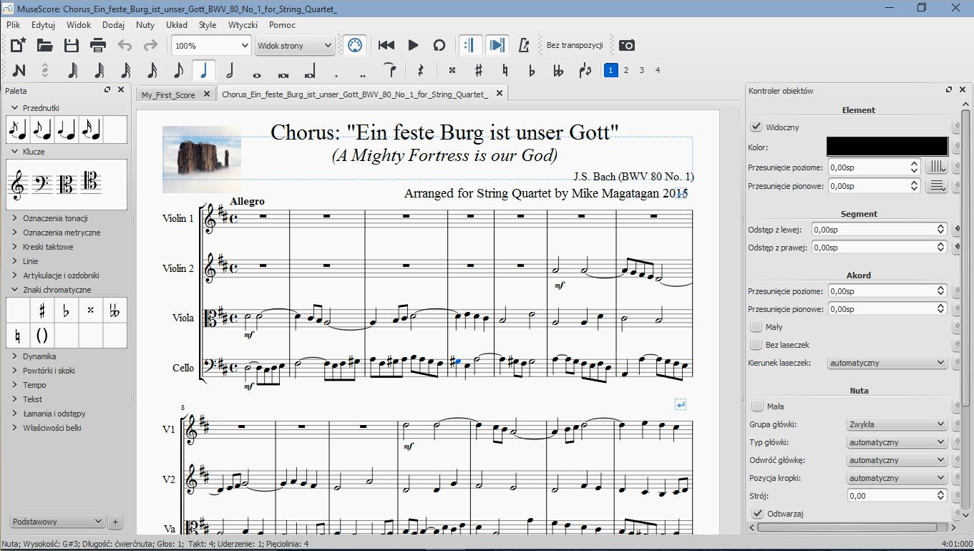974x551 pixels.
Task: Apply a sharp accidental from the toolbar
Action: point(478,70)
